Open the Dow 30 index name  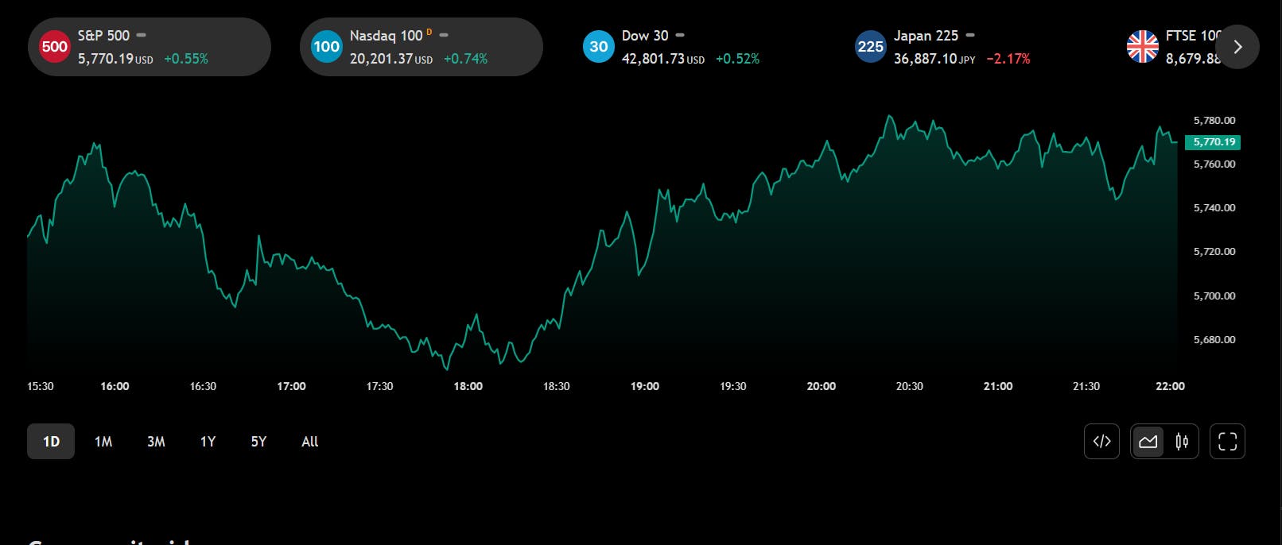pos(645,36)
